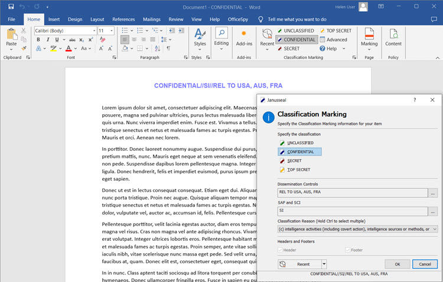The width and height of the screenshot is (443, 282).
Task: Switch to the References ribbon tab
Action: tap(123, 19)
